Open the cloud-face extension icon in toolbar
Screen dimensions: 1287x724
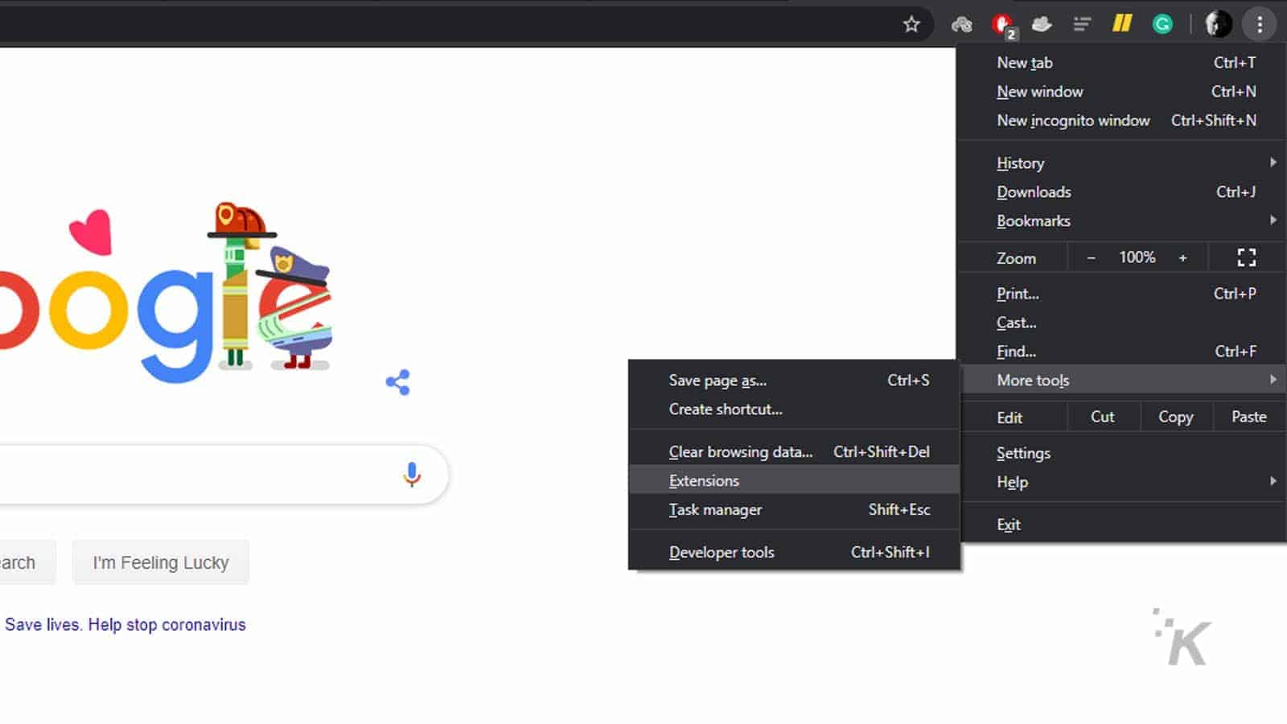point(961,24)
